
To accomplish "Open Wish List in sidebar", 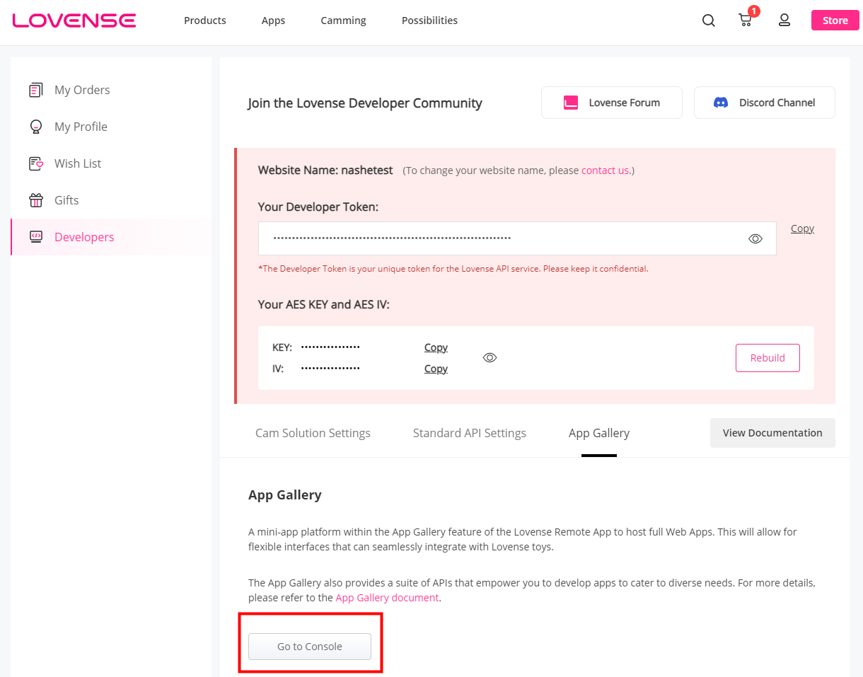I will (x=78, y=163).
